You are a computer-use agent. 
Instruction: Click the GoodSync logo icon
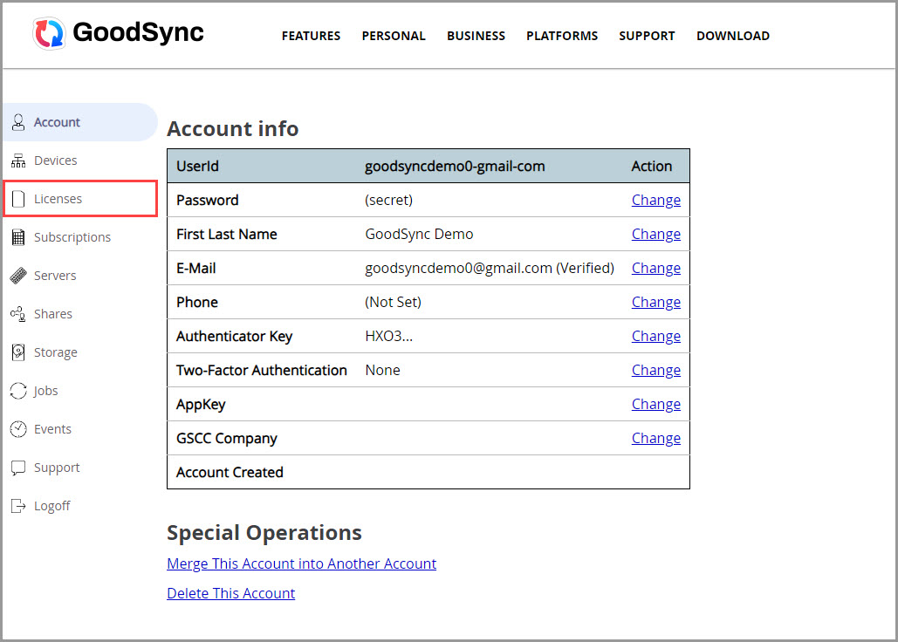[x=49, y=33]
